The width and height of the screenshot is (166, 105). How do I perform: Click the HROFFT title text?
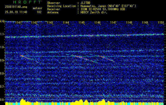(27, 2)
